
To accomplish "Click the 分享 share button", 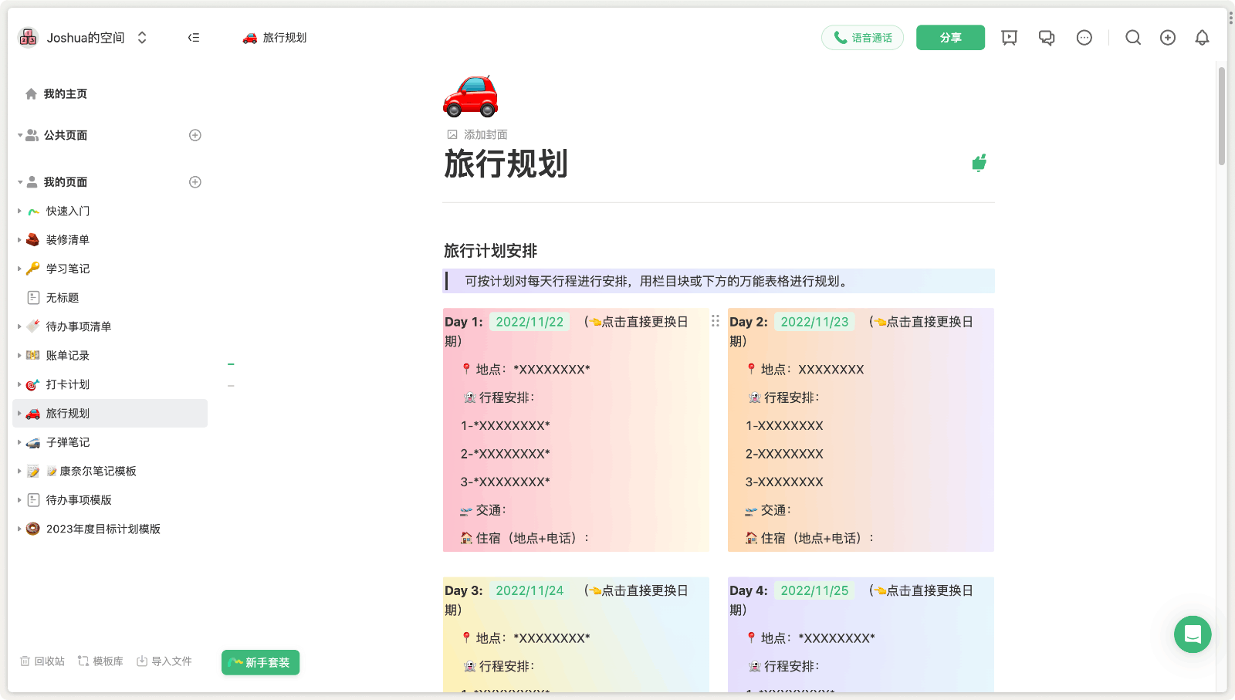I will (950, 37).
